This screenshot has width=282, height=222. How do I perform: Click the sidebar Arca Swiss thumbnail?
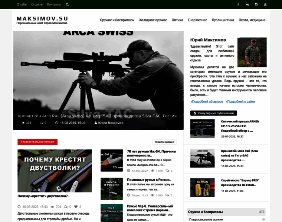click(x=203, y=158)
